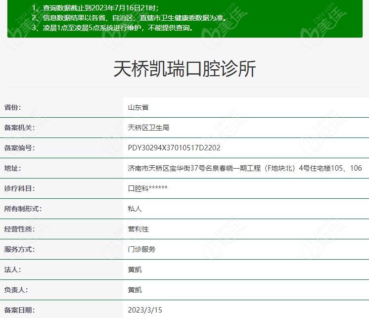The height and width of the screenshot is (318, 369).
Task: Click the 诊疗科目 label
Action: (x=19, y=188)
